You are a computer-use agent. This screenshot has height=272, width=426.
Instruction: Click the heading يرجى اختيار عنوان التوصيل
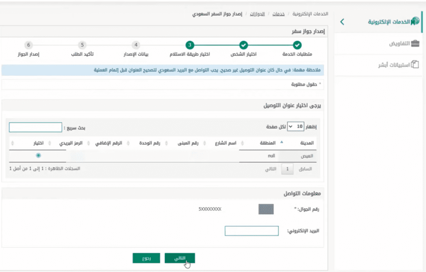coord(292,105)
